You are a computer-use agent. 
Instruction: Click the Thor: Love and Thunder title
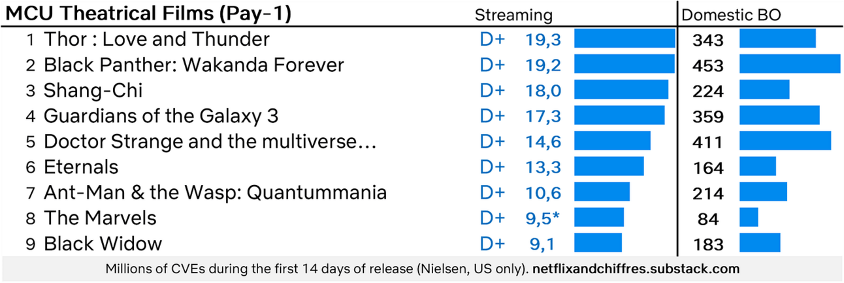coord(157,39)
